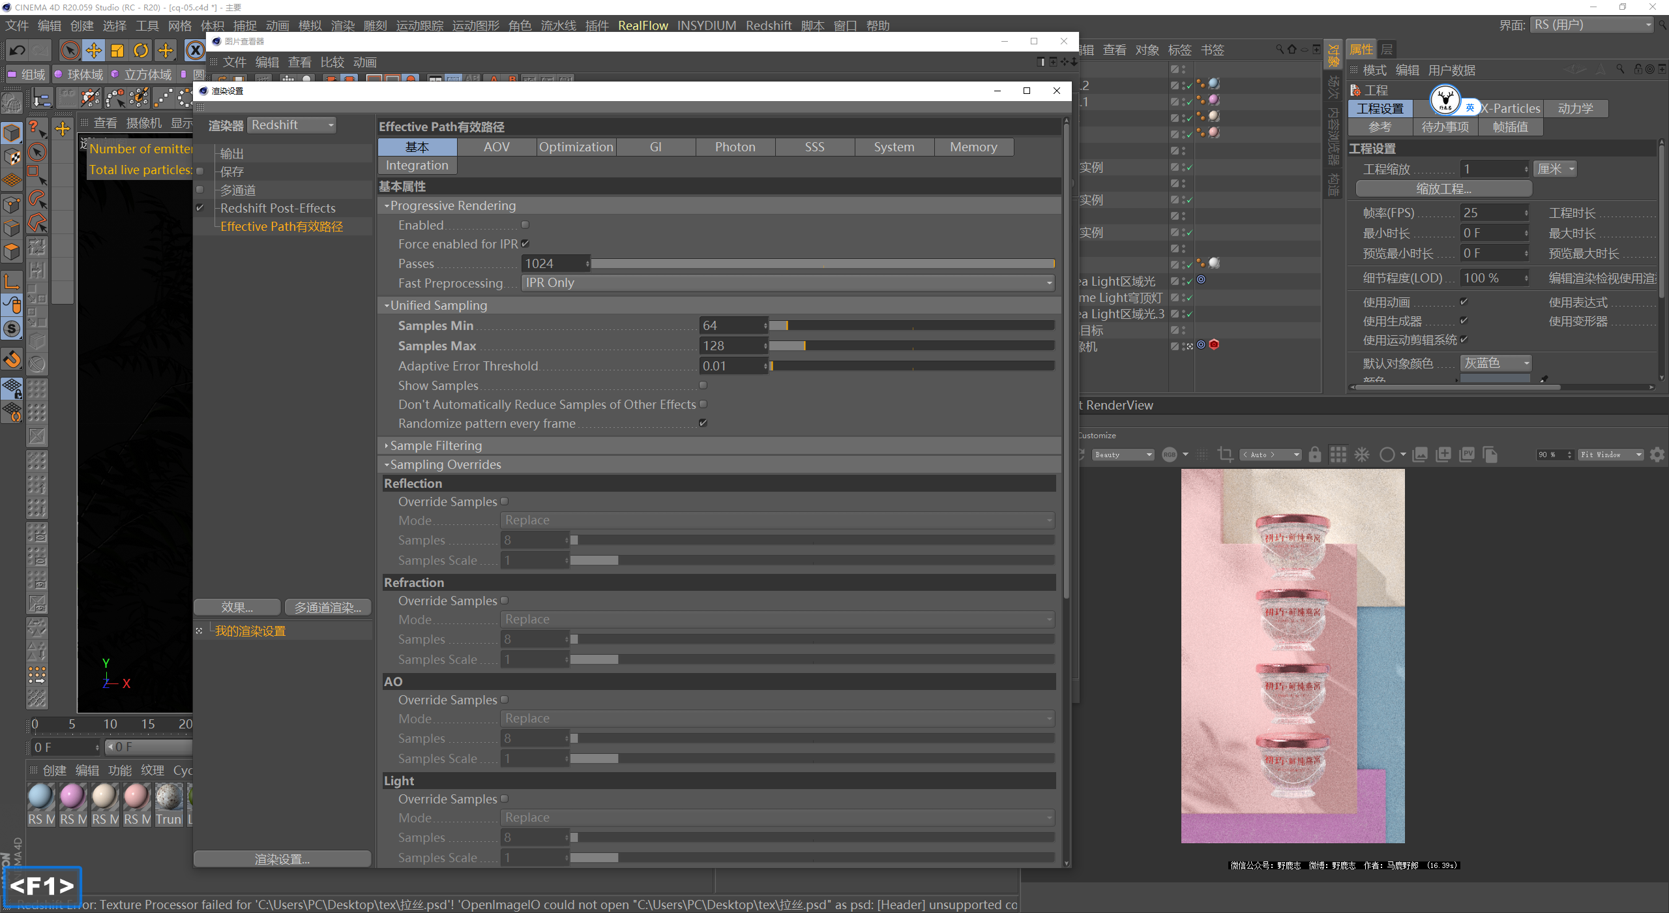Switch to Points mode icon
The width and height of the screenshot is (1669, 913).
[x=12, y=204]
